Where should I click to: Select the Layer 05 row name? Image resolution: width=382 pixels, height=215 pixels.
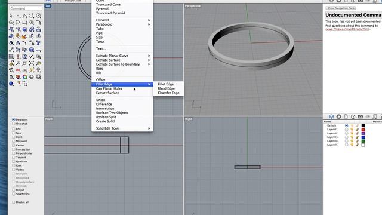(332, 145)
